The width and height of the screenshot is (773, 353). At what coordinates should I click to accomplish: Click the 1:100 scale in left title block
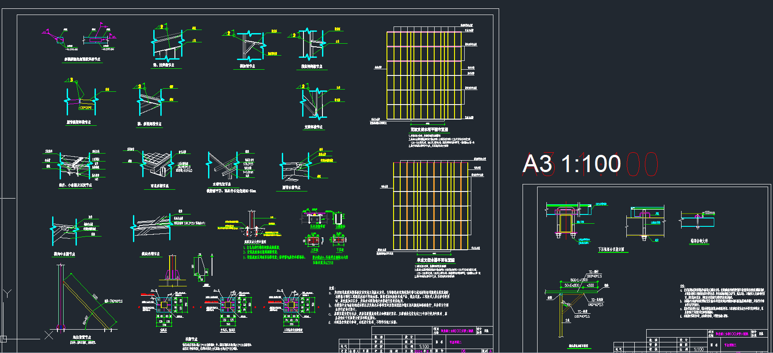[x=423, y=346]
